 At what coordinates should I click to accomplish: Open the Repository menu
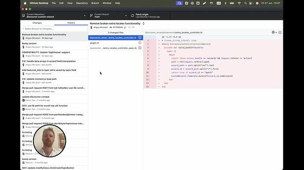click(82, 3)
